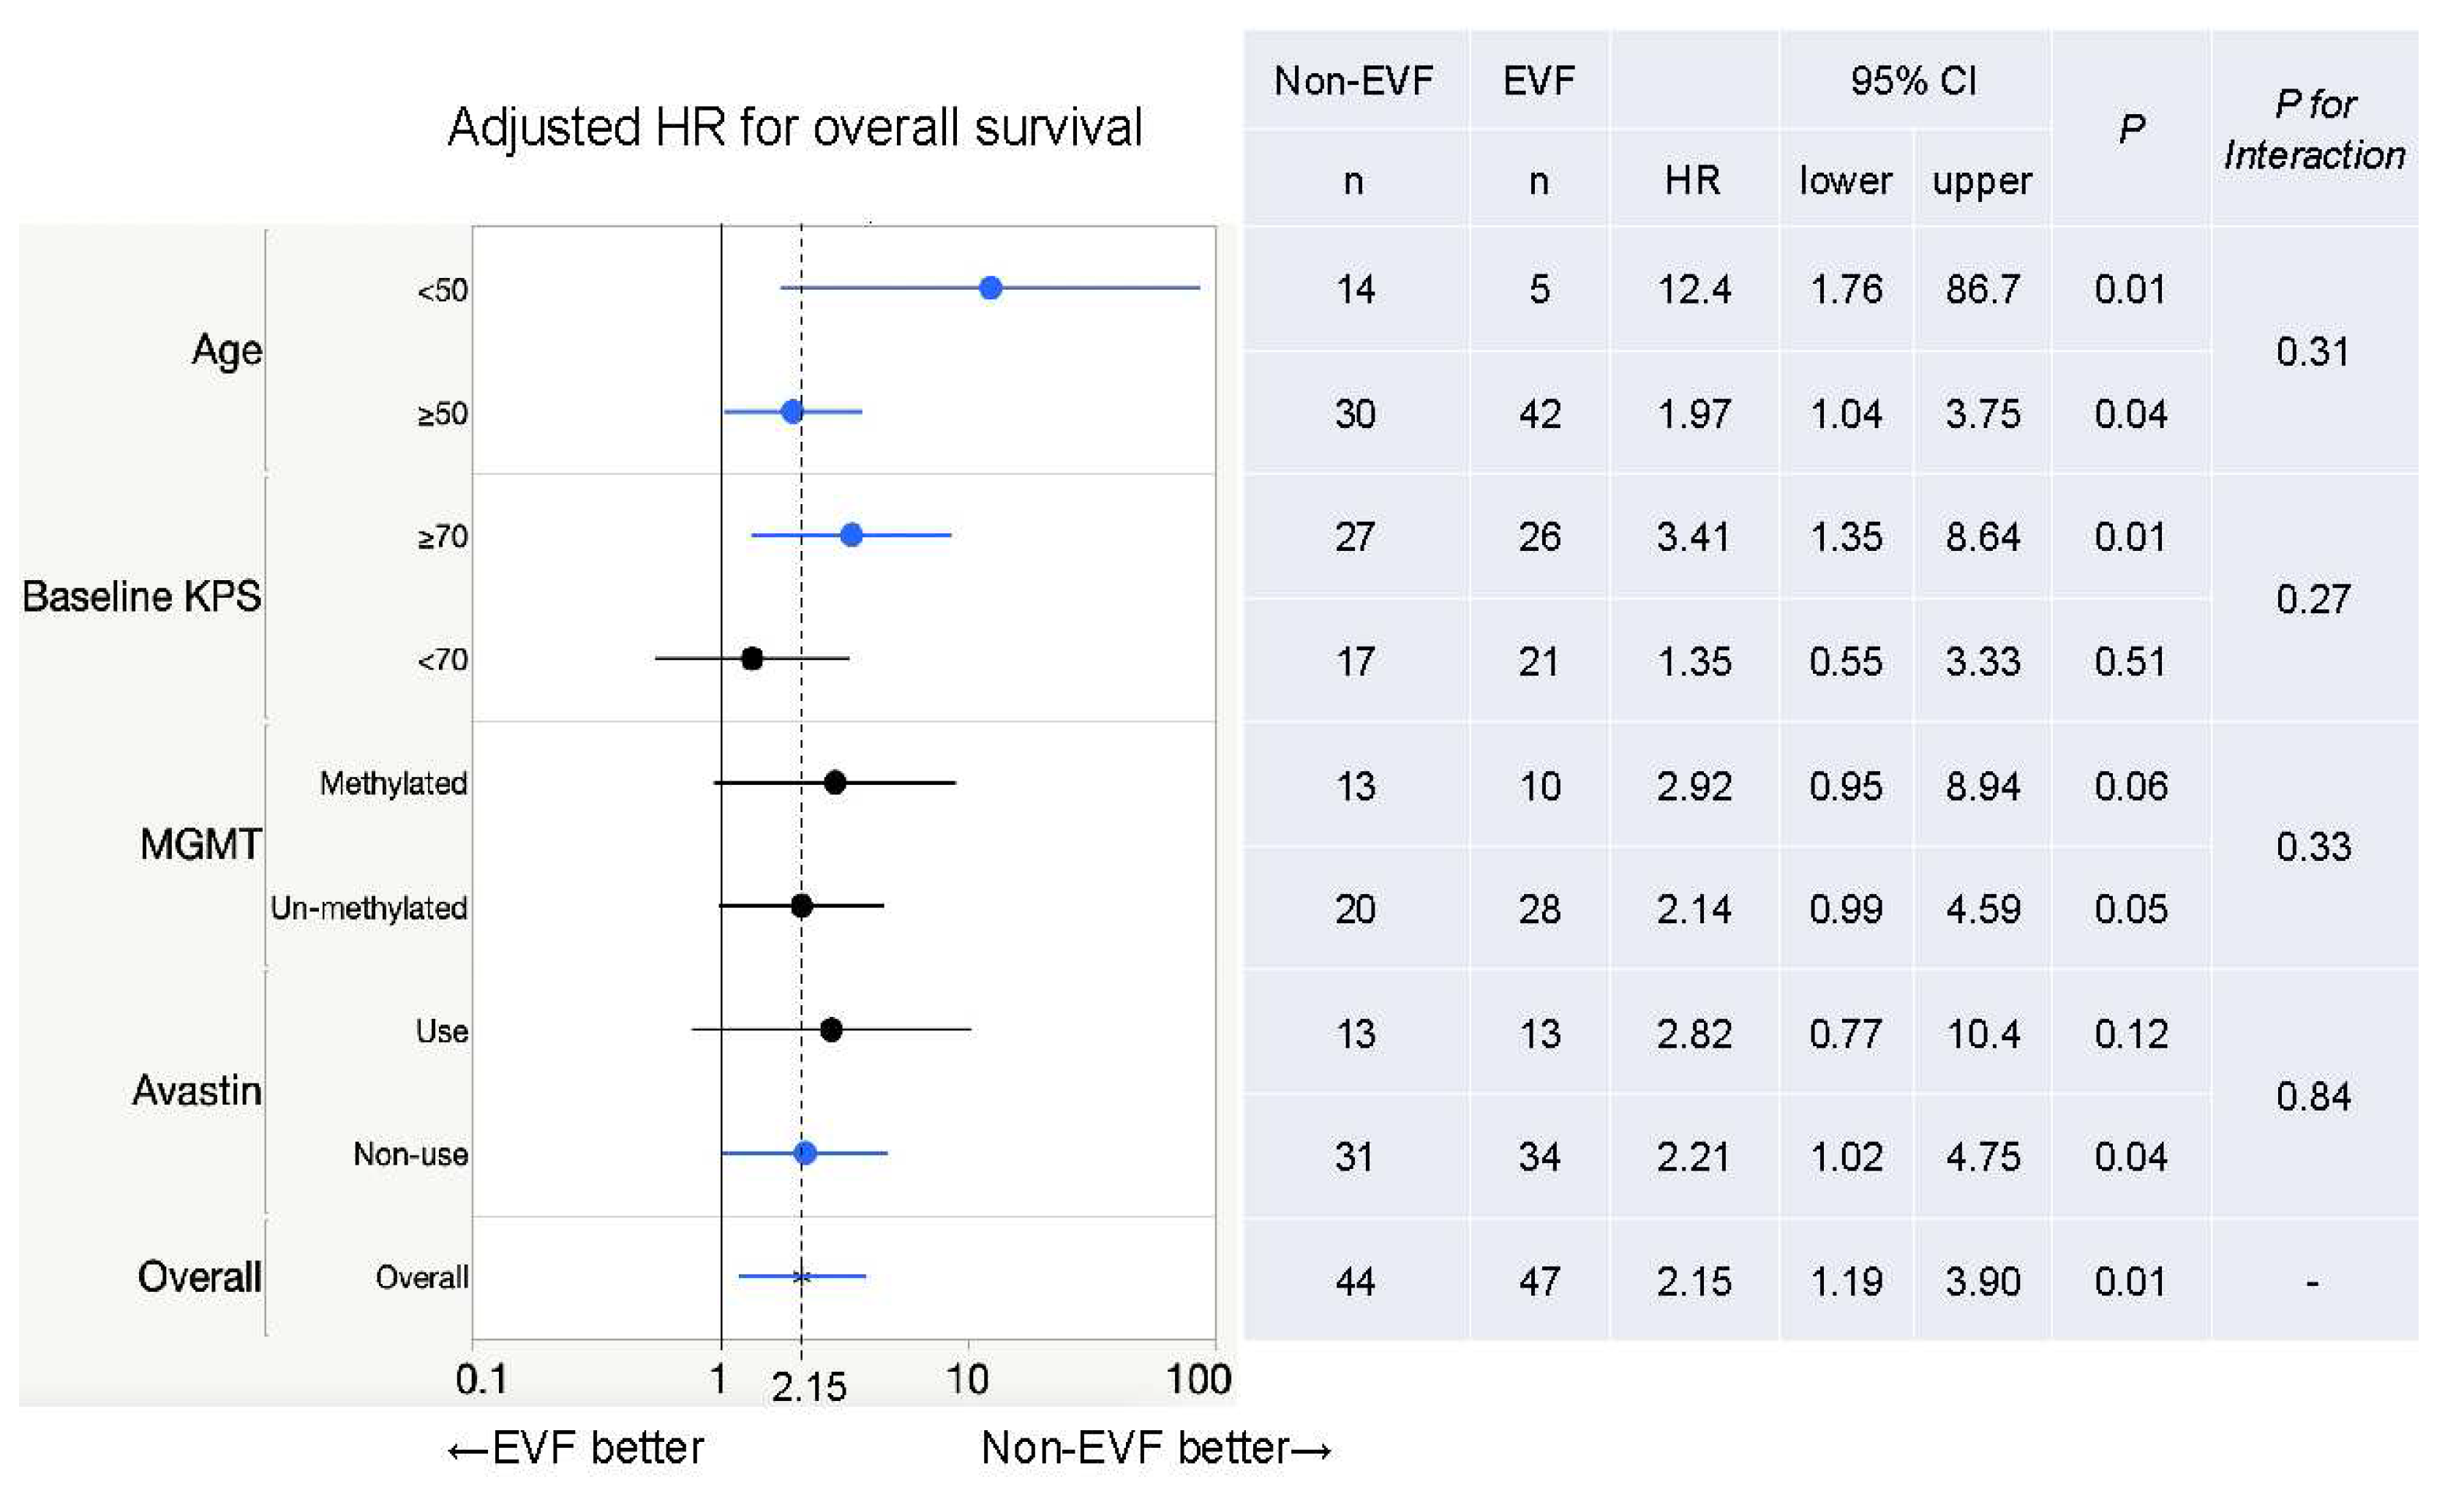
Task: Click the 'Non-EVF better' axis annotation
Action: click(1155, 1448)
